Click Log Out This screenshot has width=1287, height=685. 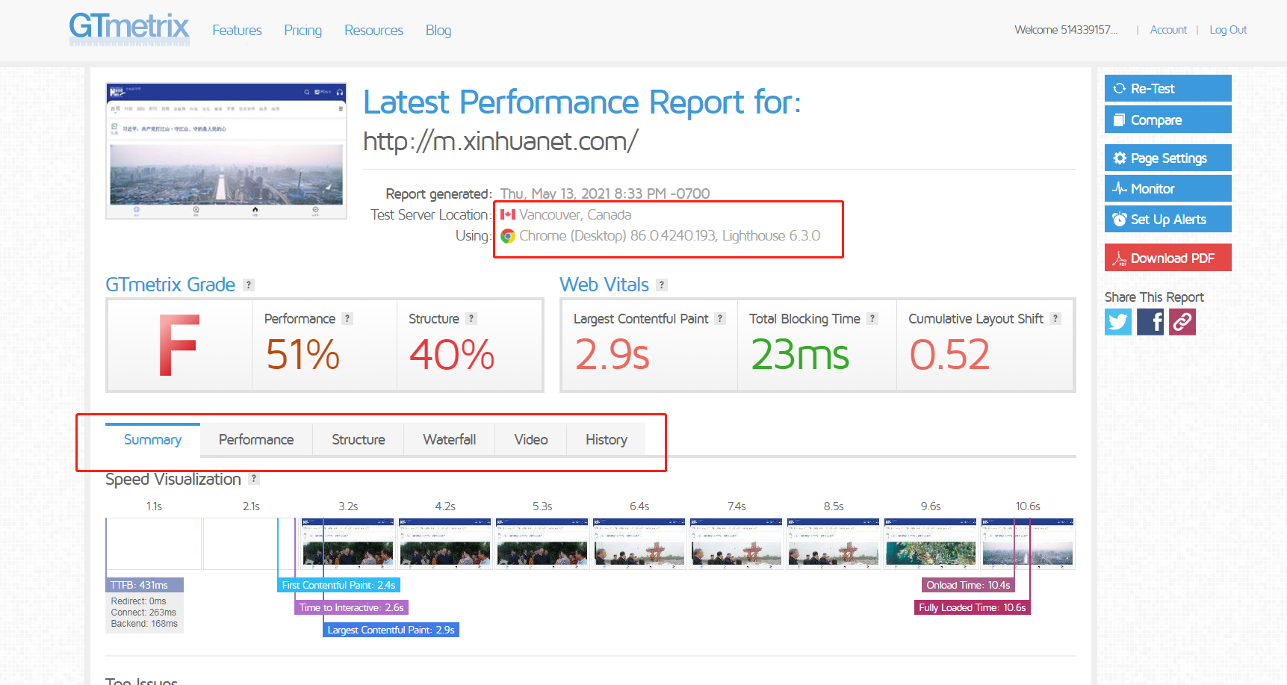click(x=1228, y=30)
